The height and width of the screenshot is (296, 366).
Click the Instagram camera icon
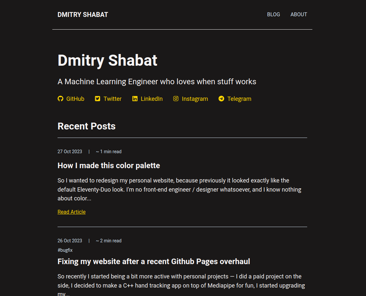(176, 99)
